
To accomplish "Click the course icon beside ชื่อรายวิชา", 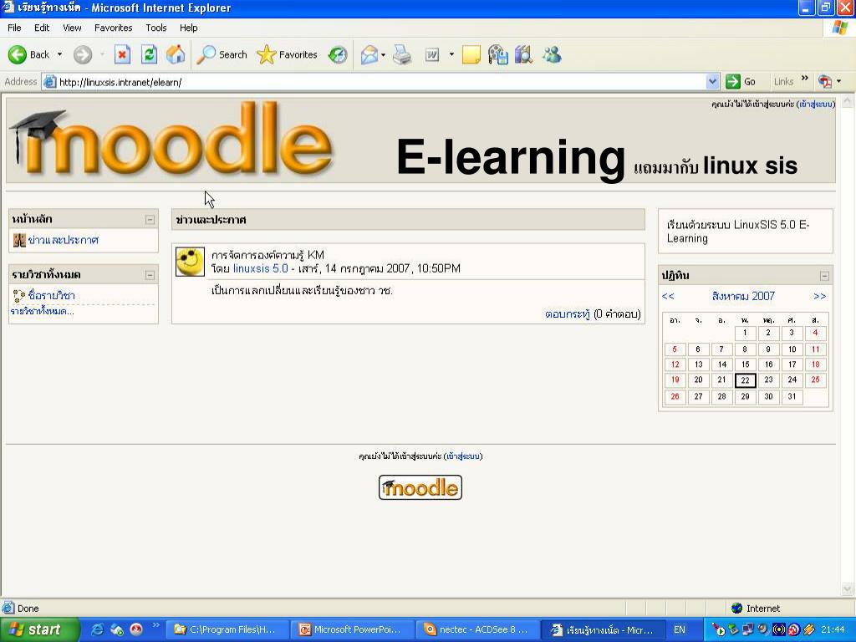I will pos(19,296).
